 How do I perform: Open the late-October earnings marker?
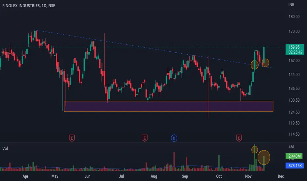coord(239,138)
